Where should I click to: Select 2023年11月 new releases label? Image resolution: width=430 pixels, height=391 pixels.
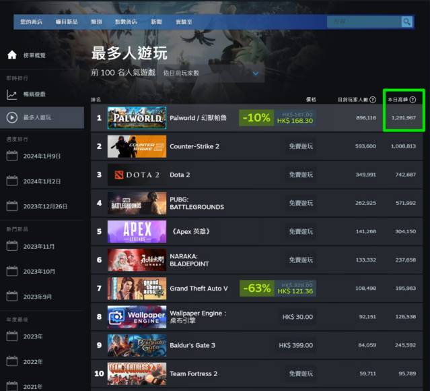tap(39, 246)
